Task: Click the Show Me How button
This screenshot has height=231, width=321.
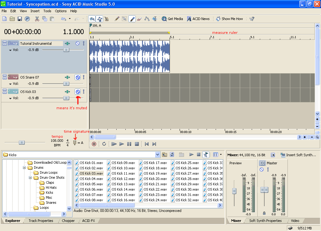Action: 229,19
